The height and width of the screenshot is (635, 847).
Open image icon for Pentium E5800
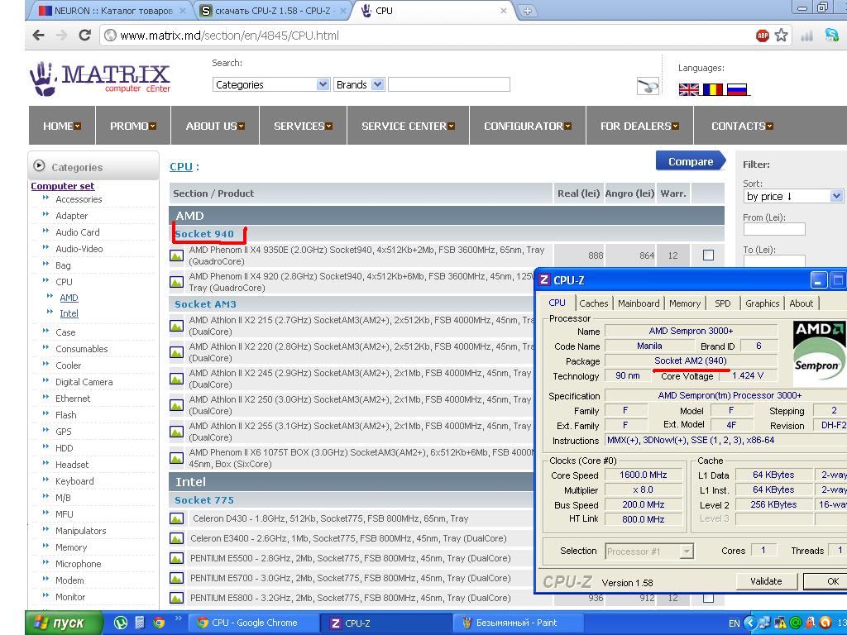(x=177, y=598)
